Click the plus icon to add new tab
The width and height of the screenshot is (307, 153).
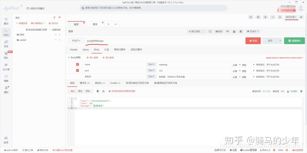click(x=108, y=24)
